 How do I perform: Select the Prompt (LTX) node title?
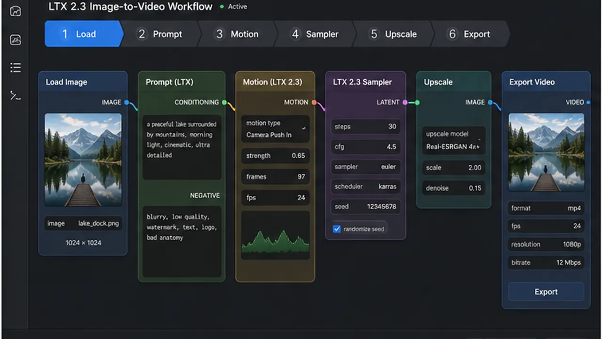(x=169, y=82)
